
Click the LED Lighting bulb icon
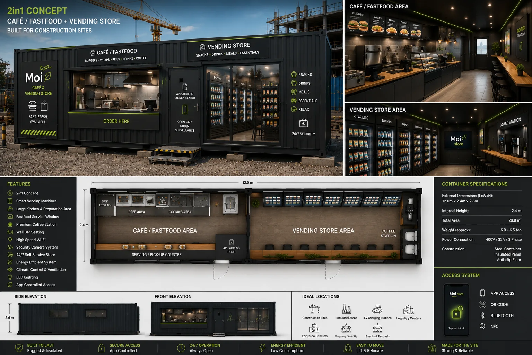point(10,277)
